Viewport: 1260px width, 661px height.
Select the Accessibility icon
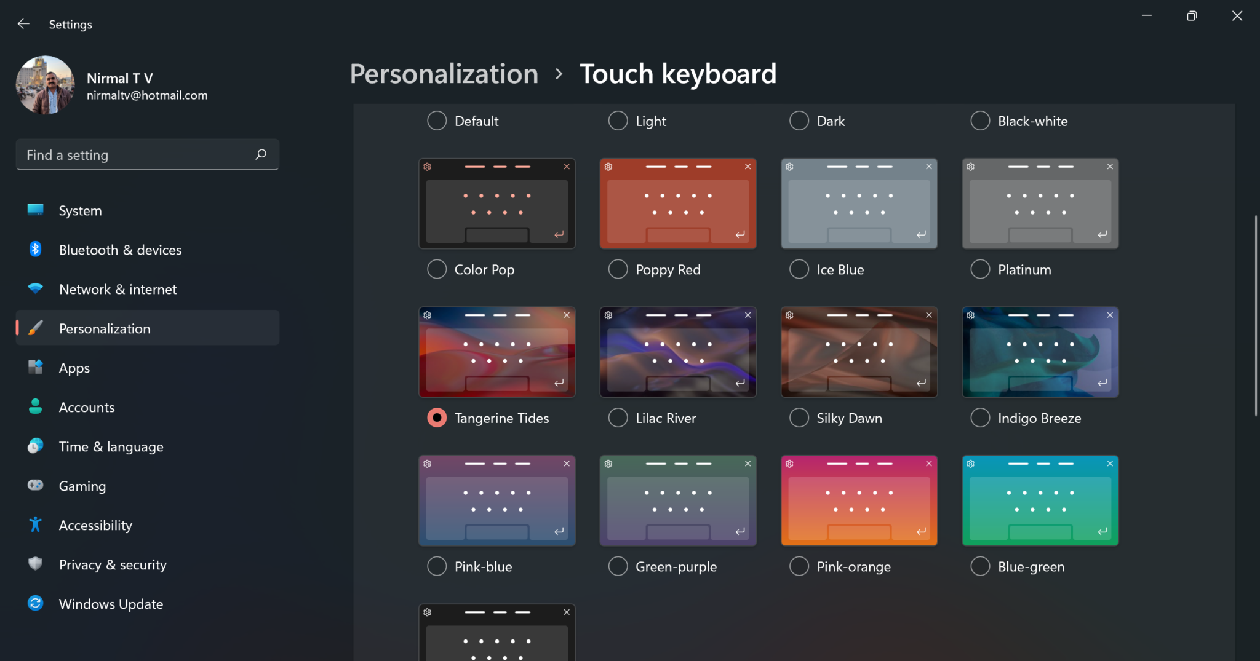coord(35,525)
